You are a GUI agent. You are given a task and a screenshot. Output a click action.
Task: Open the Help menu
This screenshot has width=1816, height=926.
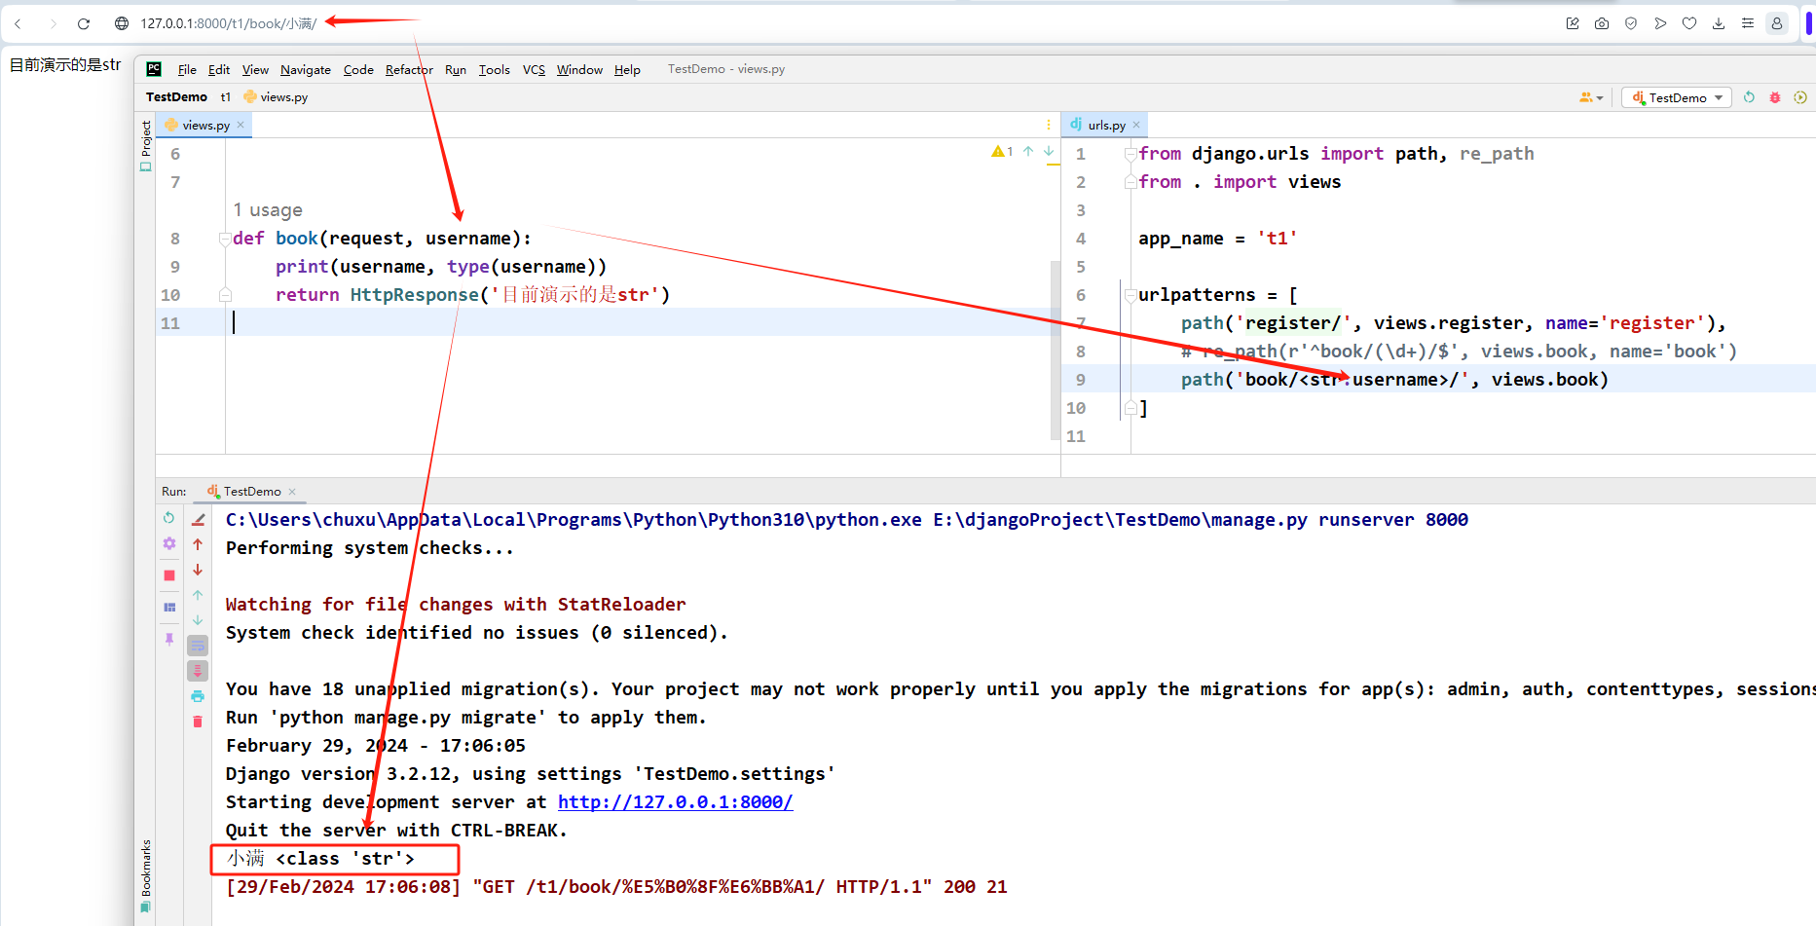tap(627, 69)
